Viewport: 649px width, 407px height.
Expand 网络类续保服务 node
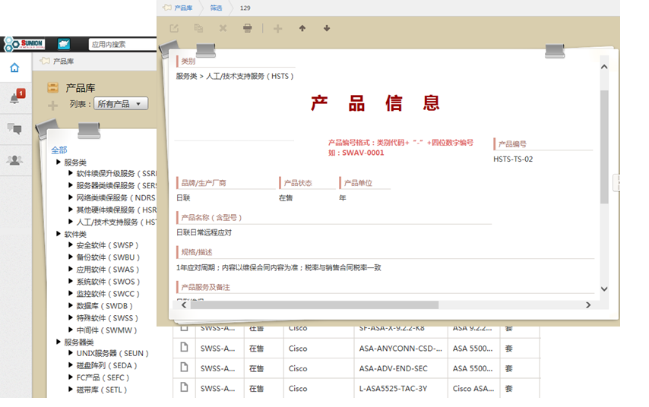click(71, 197)
